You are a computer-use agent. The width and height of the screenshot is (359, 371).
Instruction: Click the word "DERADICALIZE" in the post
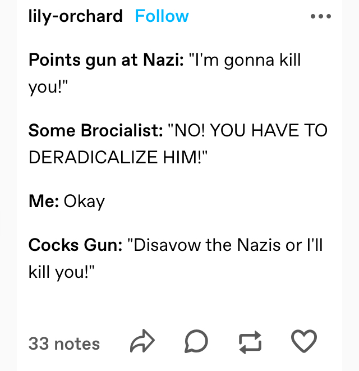(93, 157)
